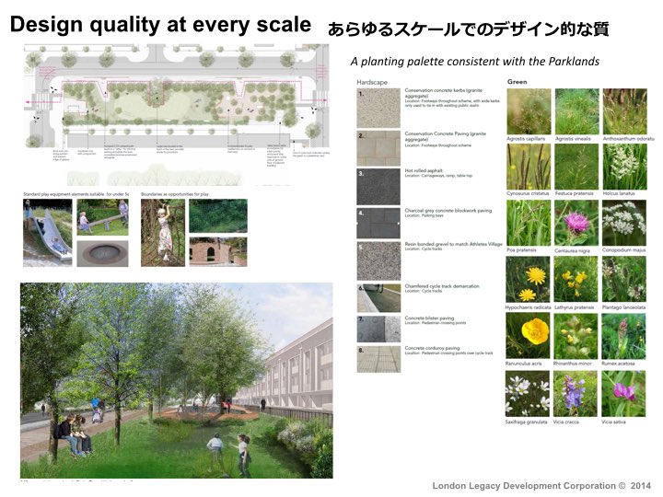
Task: Click the Agrostis capillaris plant photo
Action: pos(529,110)
